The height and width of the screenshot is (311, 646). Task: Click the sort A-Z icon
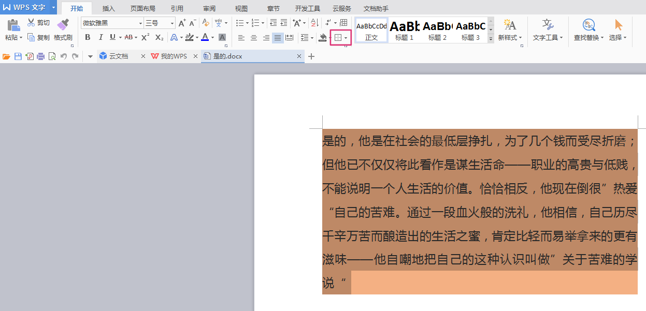click(x=313, y=23)
